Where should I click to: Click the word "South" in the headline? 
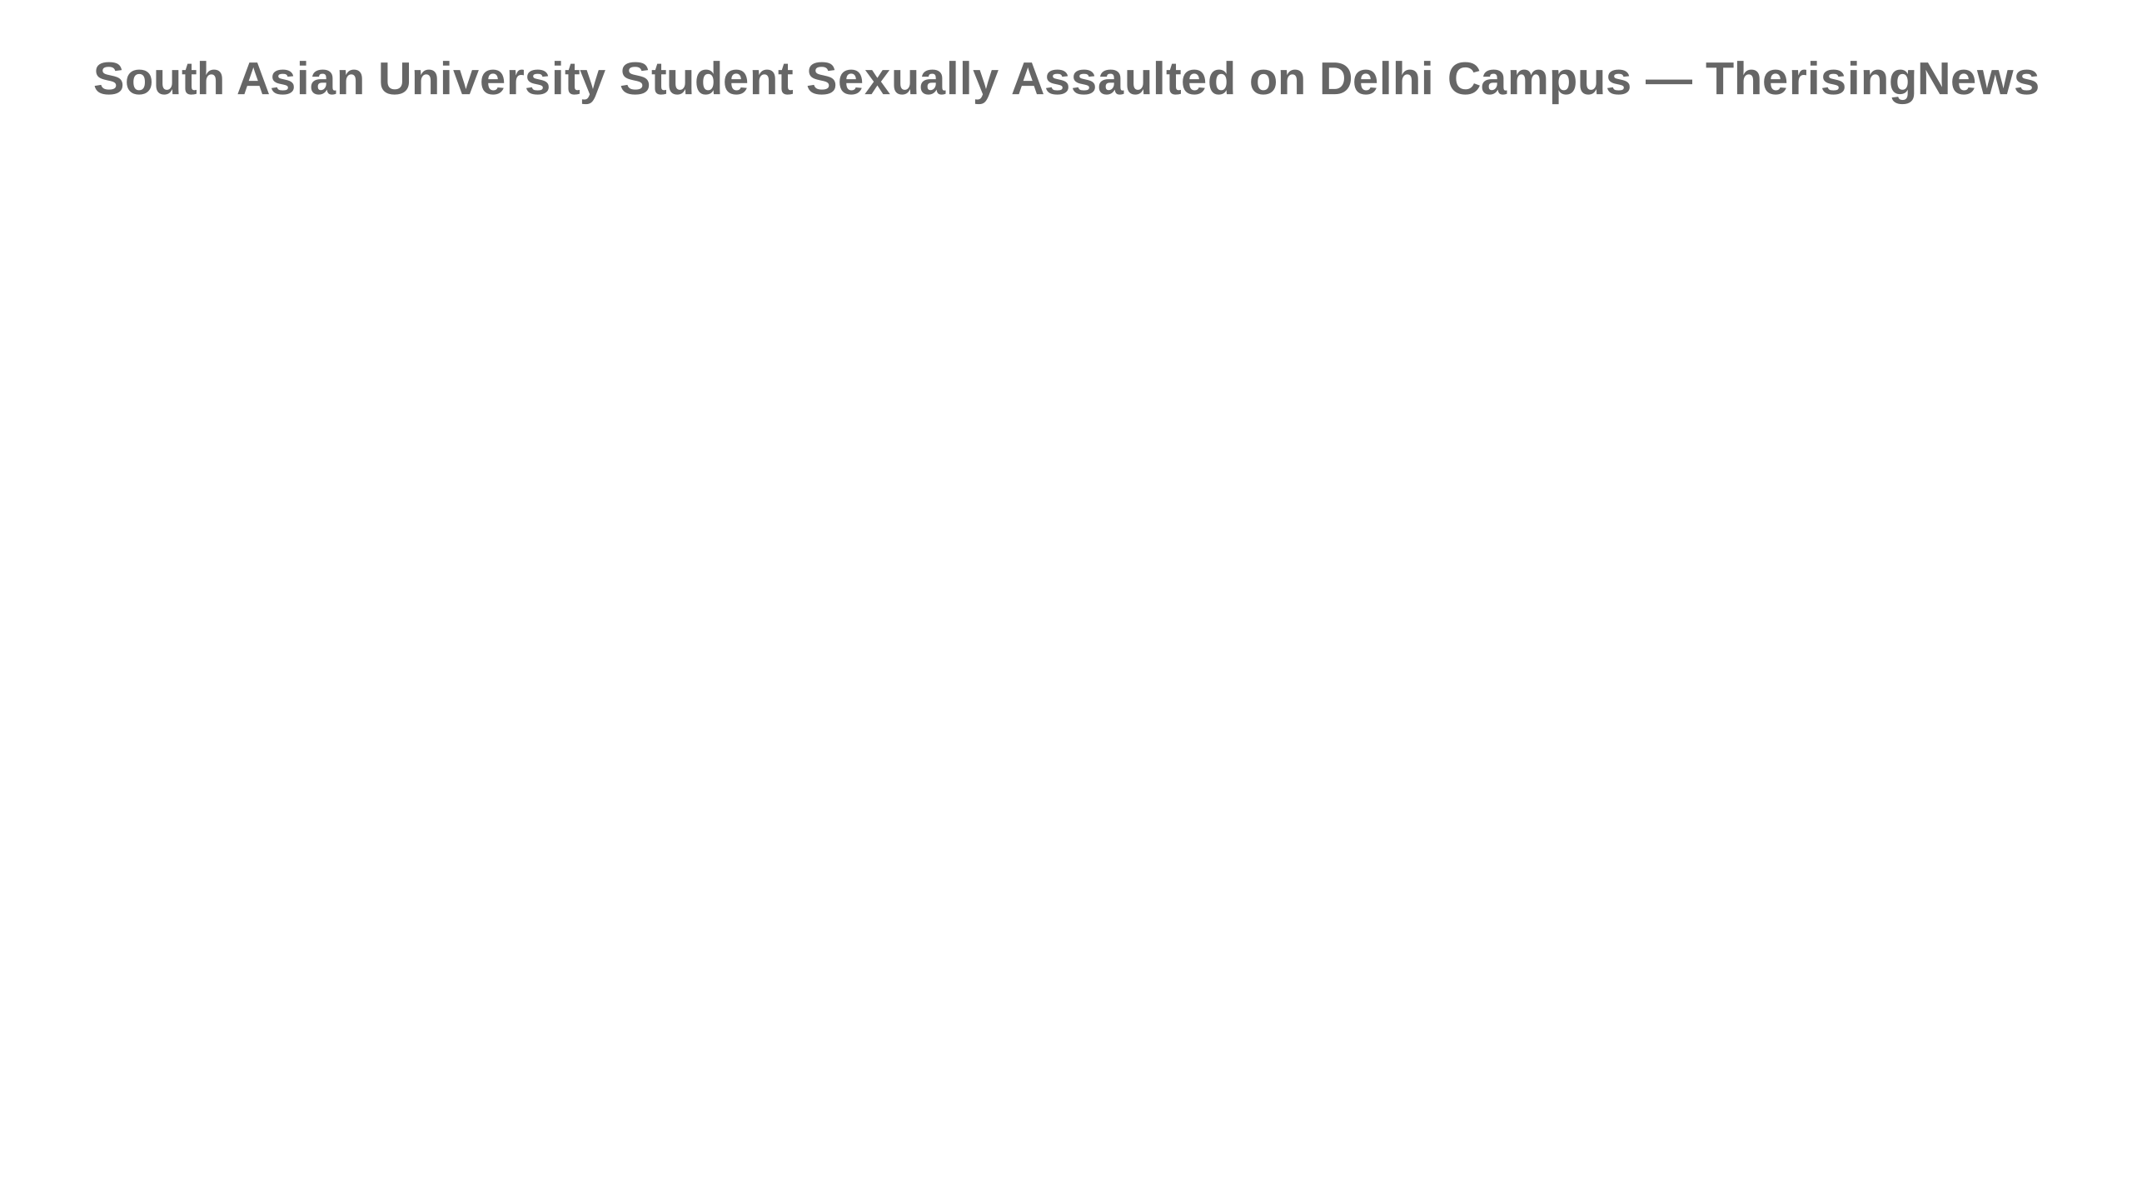(159, 79)
